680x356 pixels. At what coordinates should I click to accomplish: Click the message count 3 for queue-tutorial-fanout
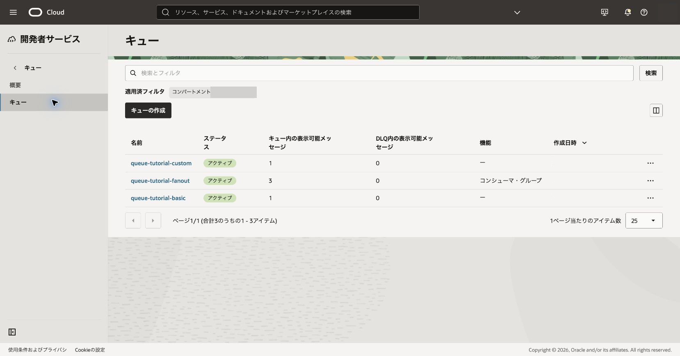tap(270, 181)
